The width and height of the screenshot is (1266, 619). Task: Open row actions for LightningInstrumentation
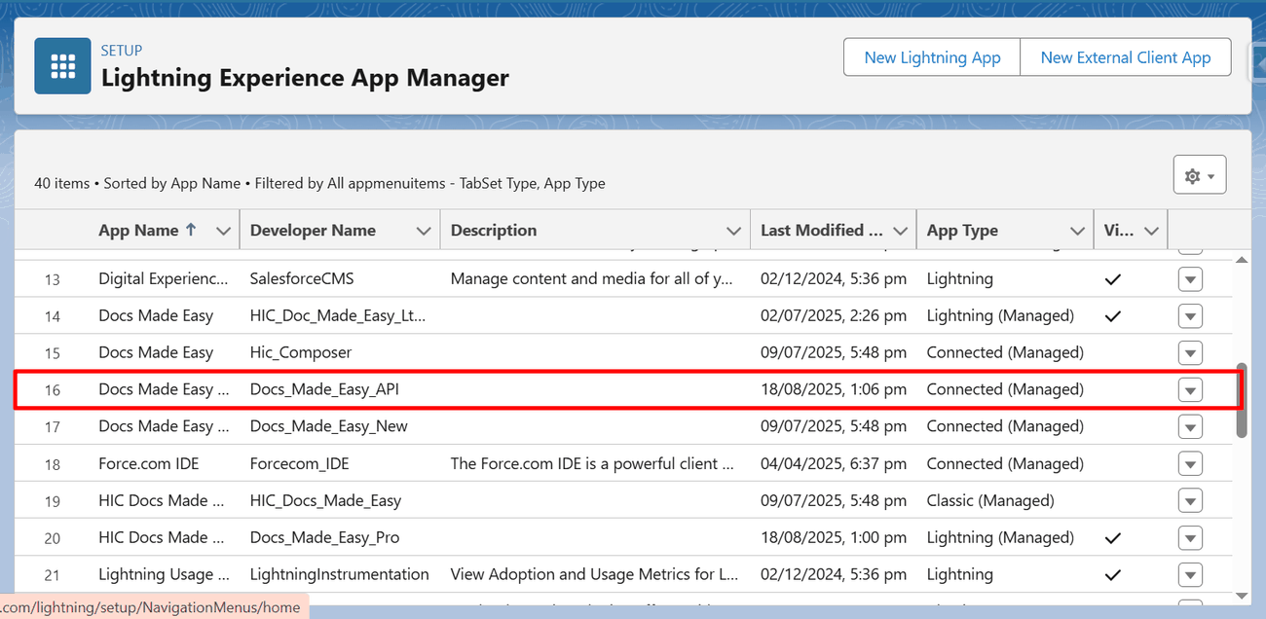pyautogui.click(x=1190, y=575)
